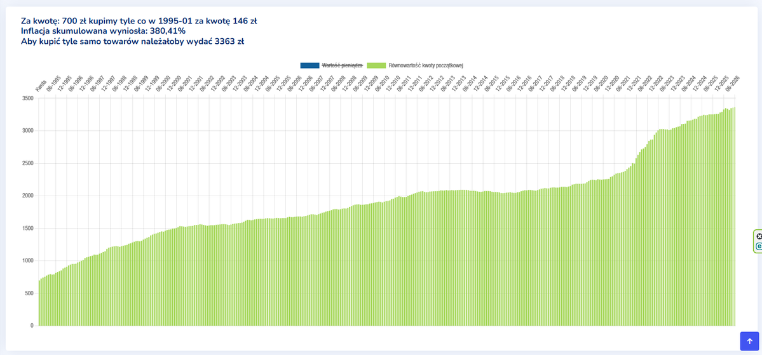This screenshot has height=355, width=762.
Task: Click the '06-2006' x-axis label
Action: [295, 84]
